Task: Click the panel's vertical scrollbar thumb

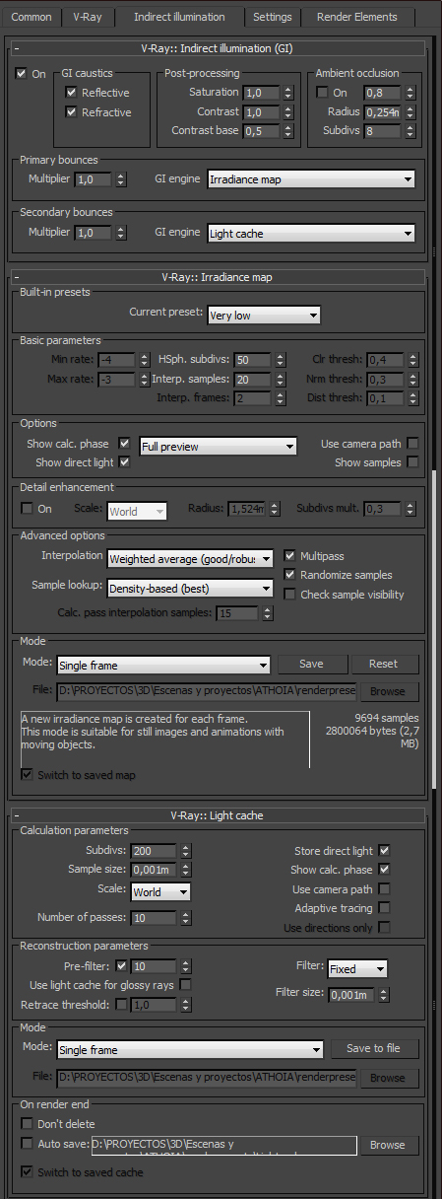Action: (x=433, y=630)
